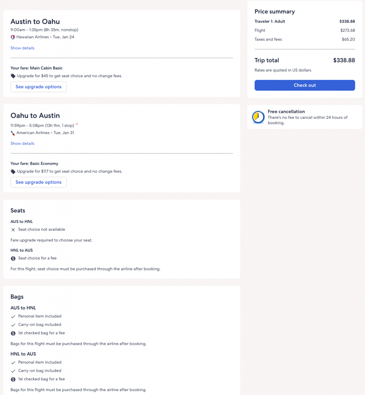Click the X icon for seat choice unavailable
The height and width of the screenshot is (395, 365).
coord(13,230)
